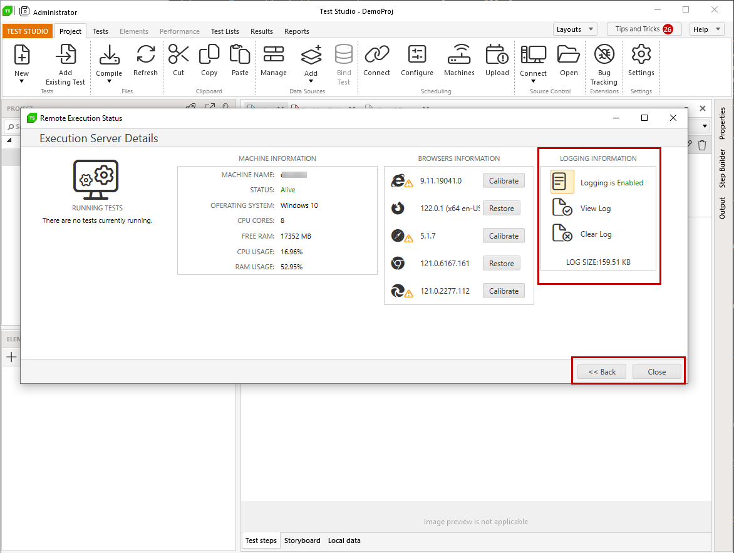This screenshot has width=734, height=553.
Task: Open the Test Lists tab
Action: pyautogui.click(x=225, y=31)
